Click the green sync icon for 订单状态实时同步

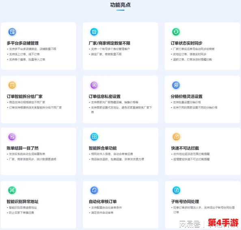click(x=176, y=32)
